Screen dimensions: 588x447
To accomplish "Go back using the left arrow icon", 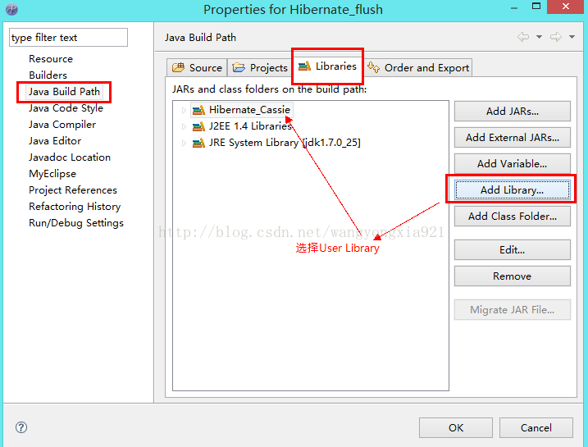I will pos(523,37).
